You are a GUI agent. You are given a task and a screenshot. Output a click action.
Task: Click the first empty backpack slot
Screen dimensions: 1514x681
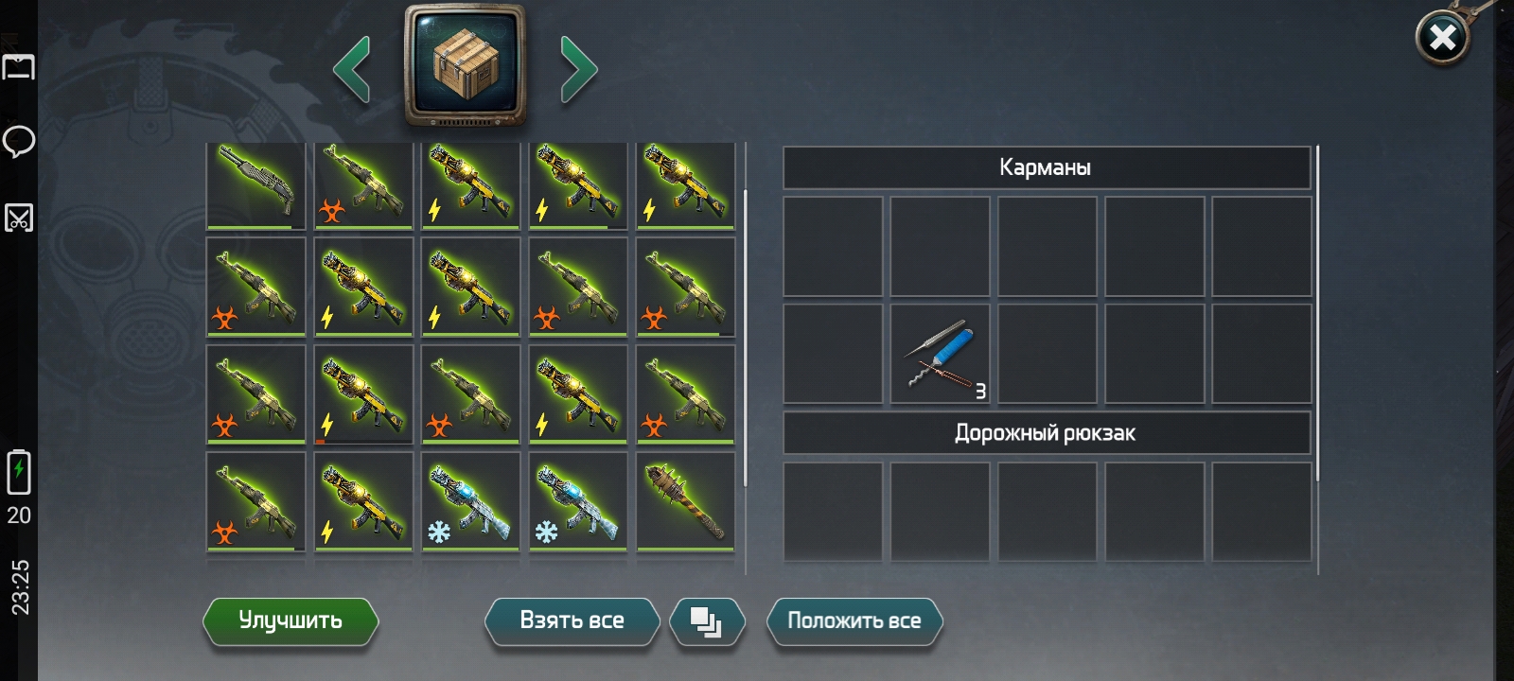click(x=833, y=512)
